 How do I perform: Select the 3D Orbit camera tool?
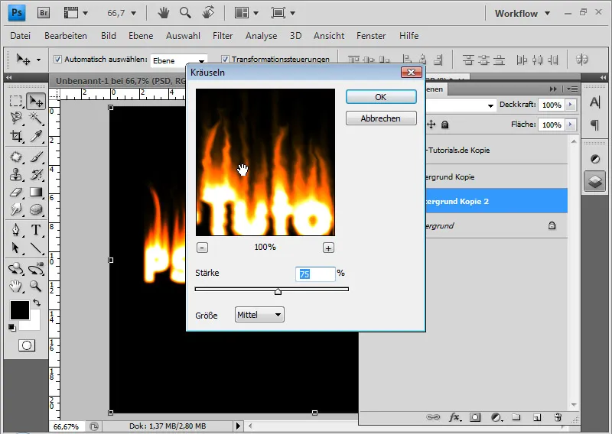point(36,269)
